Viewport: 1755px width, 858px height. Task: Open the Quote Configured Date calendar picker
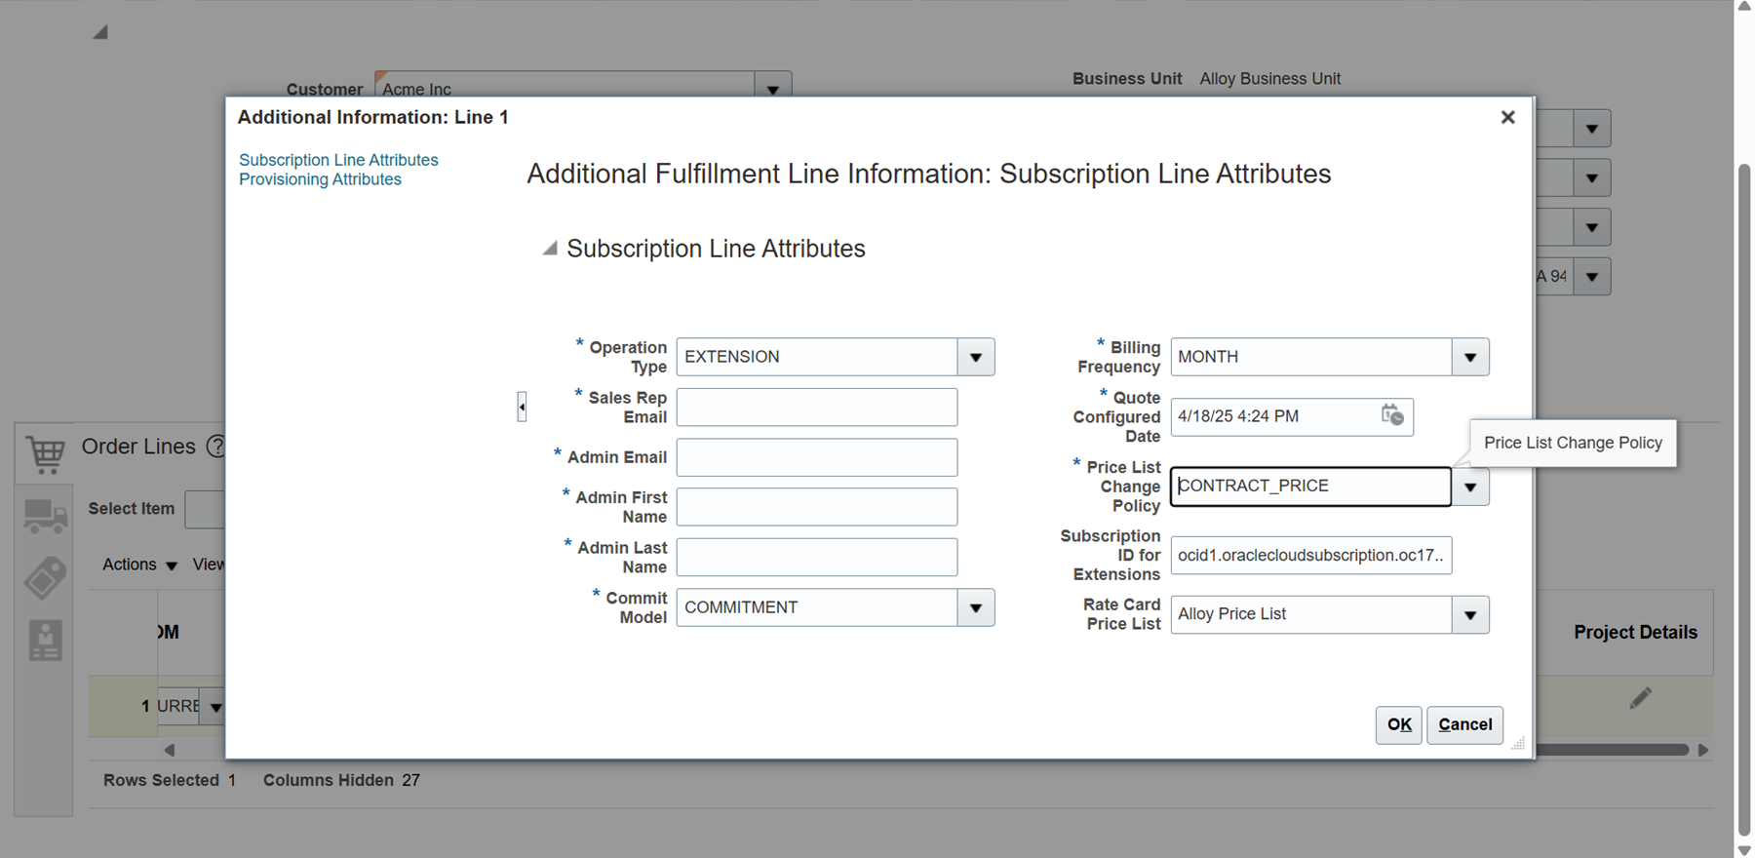tap(1392, 415)
